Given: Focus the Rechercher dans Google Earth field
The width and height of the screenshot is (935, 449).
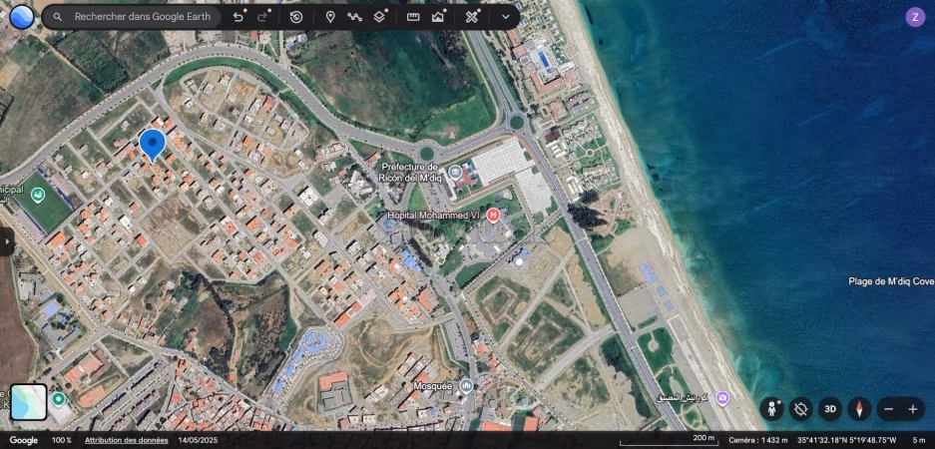Looking at the screenshot, I should point(142,17).
